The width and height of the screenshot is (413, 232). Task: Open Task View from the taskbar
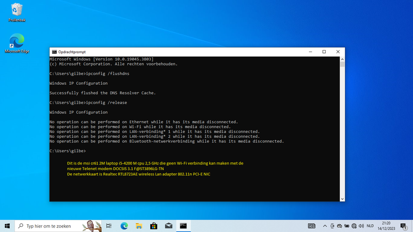109,226
